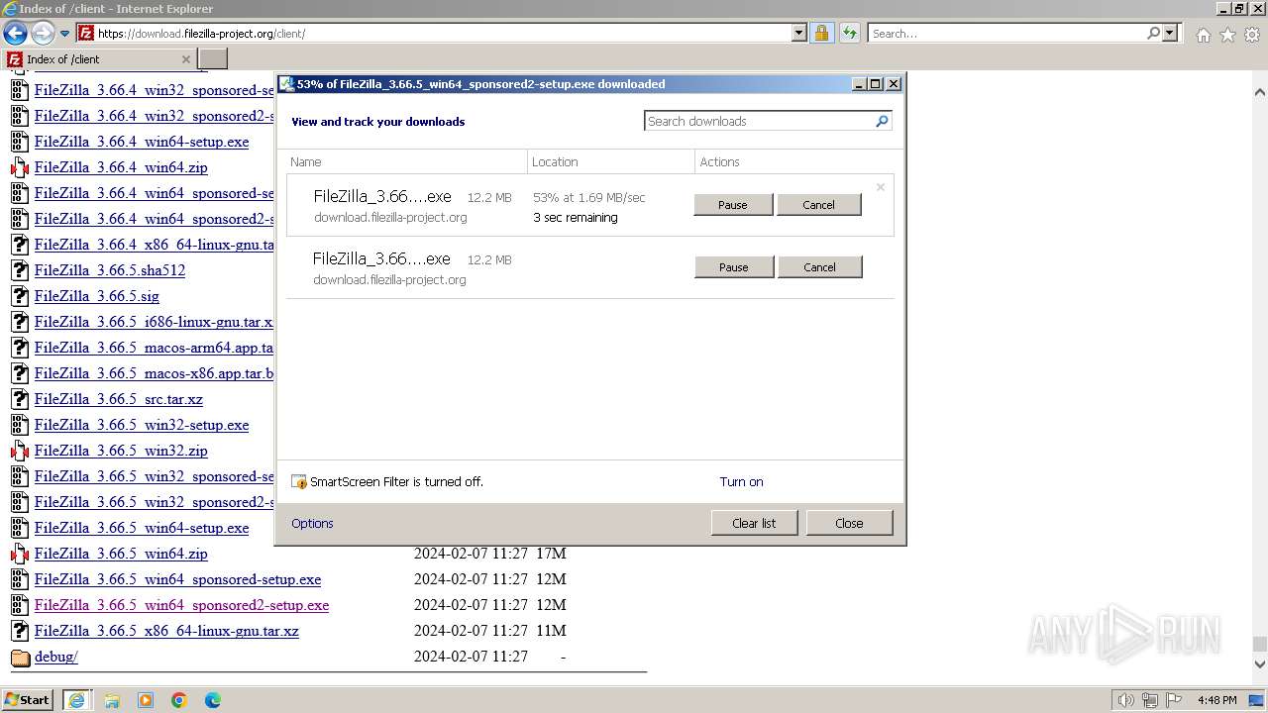Open FileZilla_3.66.5.sig link

coord(97,296)
